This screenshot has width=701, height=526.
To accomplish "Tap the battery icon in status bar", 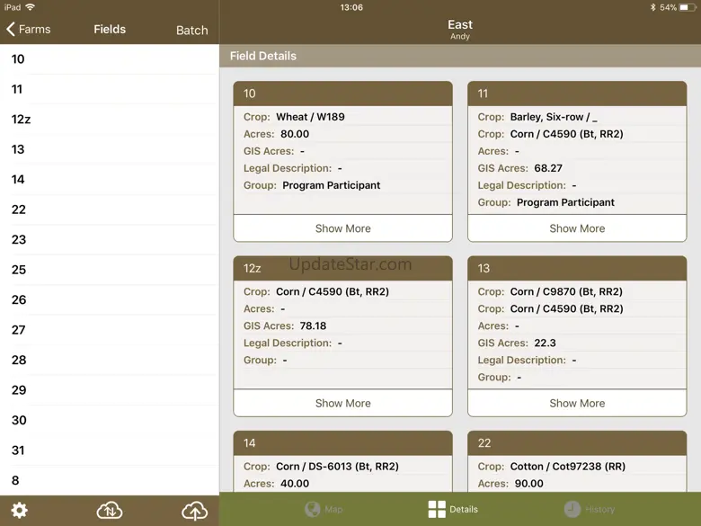I will [688, 7].
